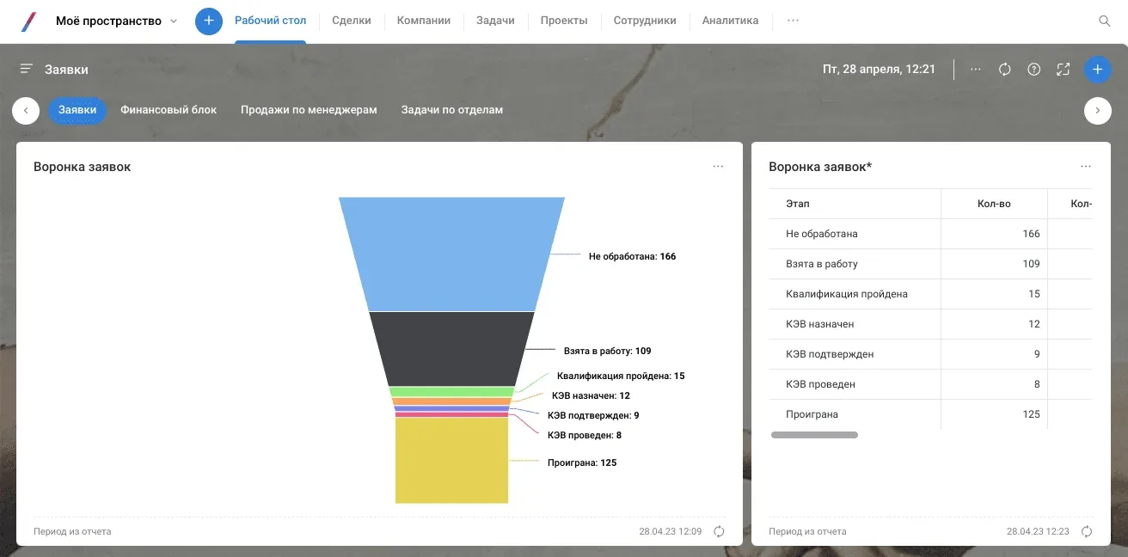Navigate to the Задачи section
1128x557 pixels.
[495, 21]
